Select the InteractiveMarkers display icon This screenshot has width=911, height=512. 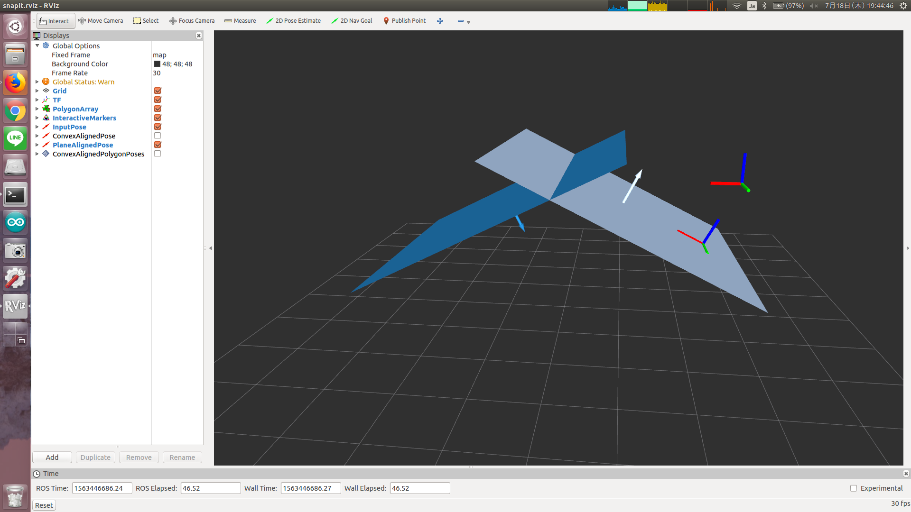tap(46, 118)
